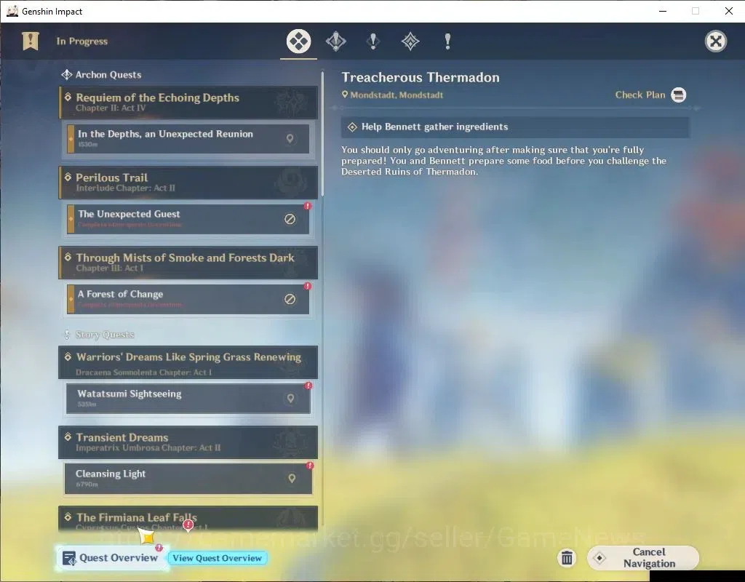Click the Dracaena Somnolenta Chapter: Act I subtitle
Viewport: 745px width, 582px height.
click(143, 372)
